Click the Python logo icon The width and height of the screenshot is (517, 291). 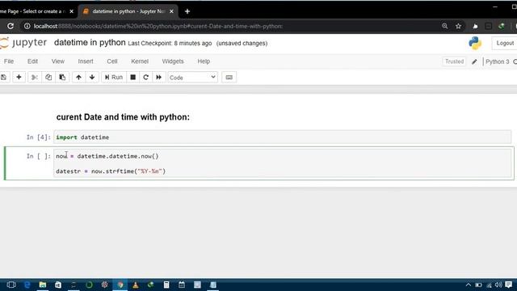pyautogui.click(x=475, y=43)
